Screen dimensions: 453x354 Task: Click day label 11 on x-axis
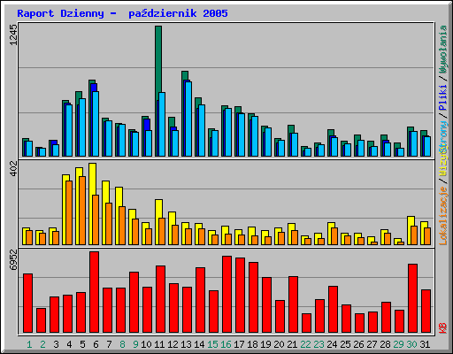click(159, 344)
